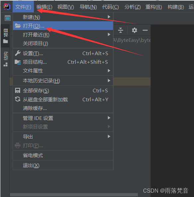This screenshot has width=194, height=197.
Task: Click the horizontal scrollbar at bottom
Action: click(74, 195)
